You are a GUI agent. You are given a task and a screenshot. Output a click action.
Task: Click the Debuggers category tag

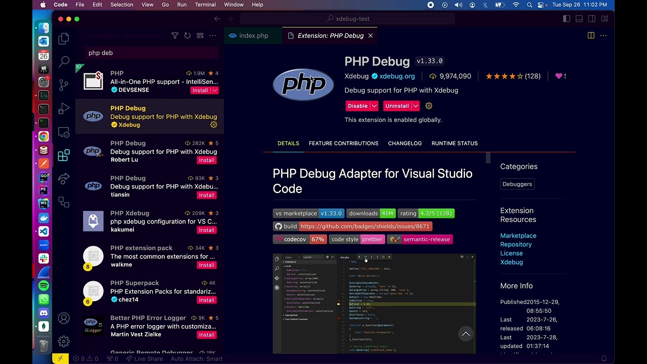click(x=517, y=184)
